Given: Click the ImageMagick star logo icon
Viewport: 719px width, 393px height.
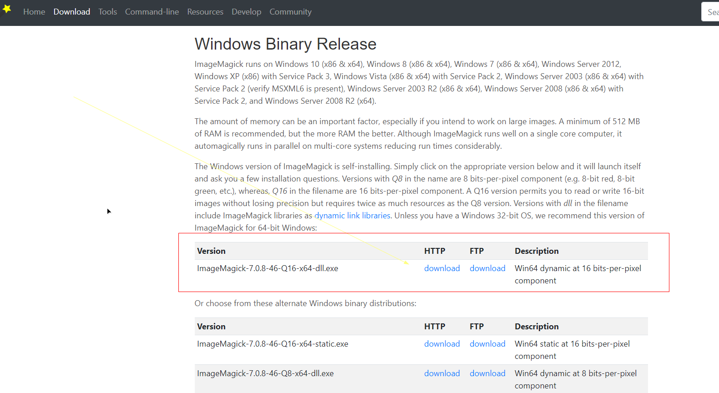Looking at the screenshot, I should (6, 9).
